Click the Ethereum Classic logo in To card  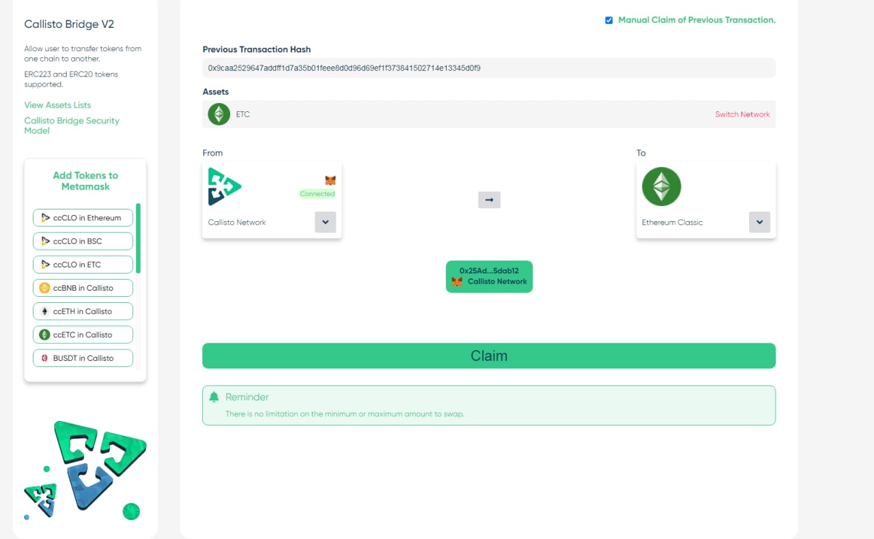tap(662, 186)
